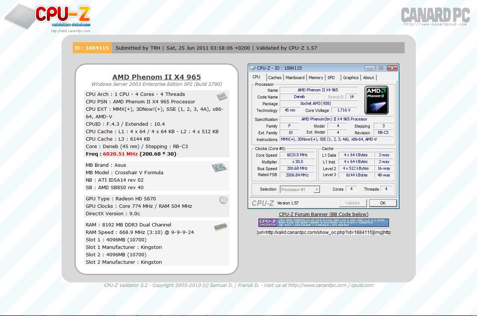Click the valid.canardpc.com URL under logo

71,31
